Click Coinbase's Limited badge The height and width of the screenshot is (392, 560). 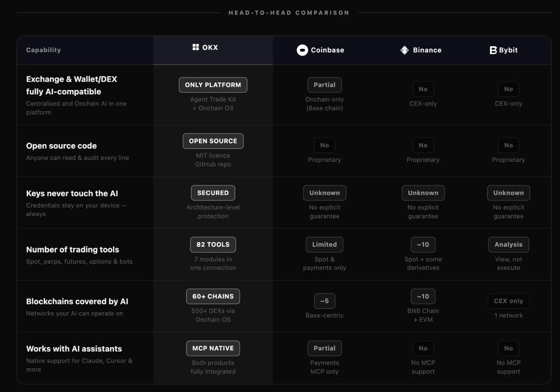(324, 244)
